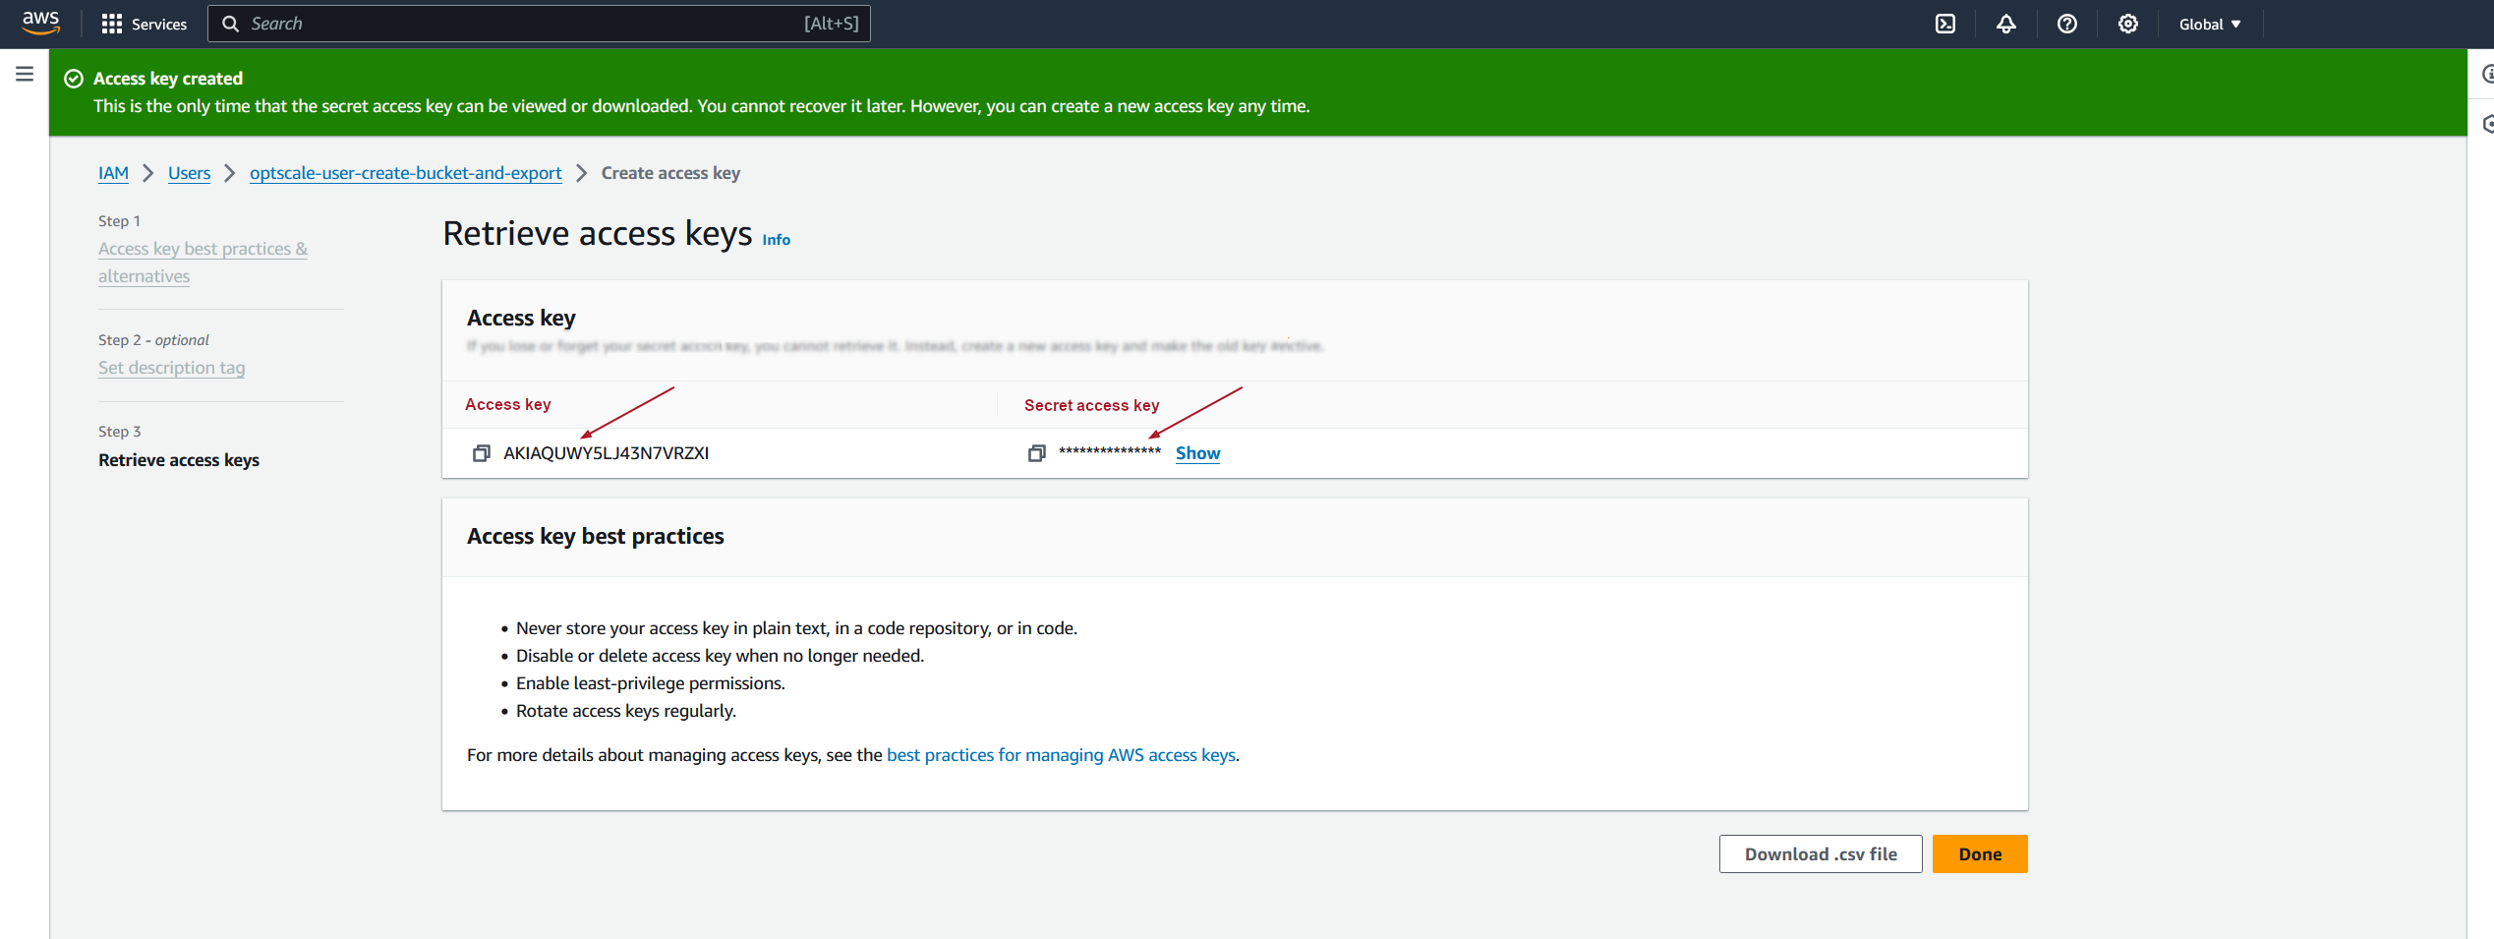Go to IAM breadcrumb link
This screenshot has width=2494, height=939.
coord(113,173)
